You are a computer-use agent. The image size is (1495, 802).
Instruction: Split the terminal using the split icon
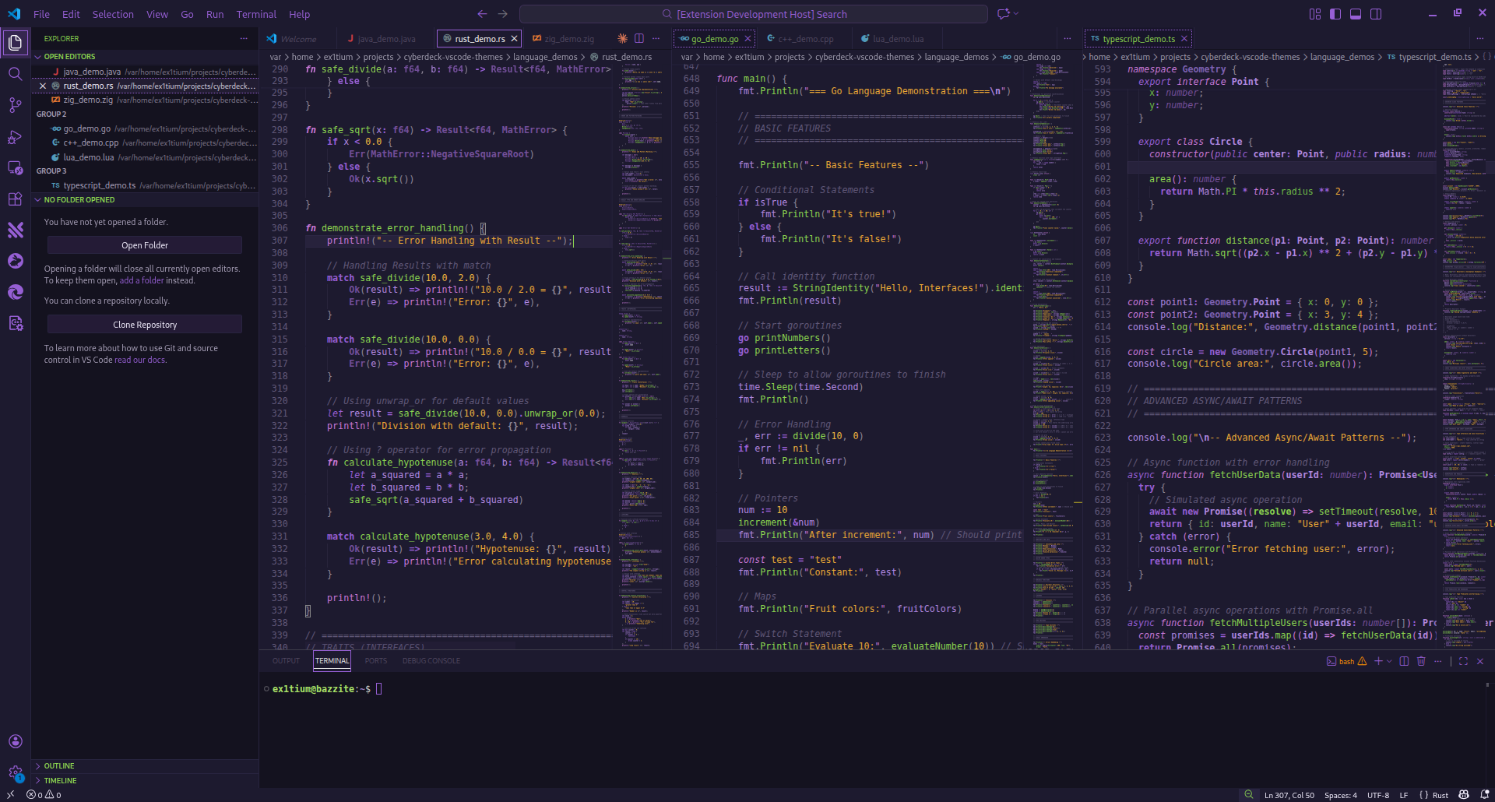1404,661
